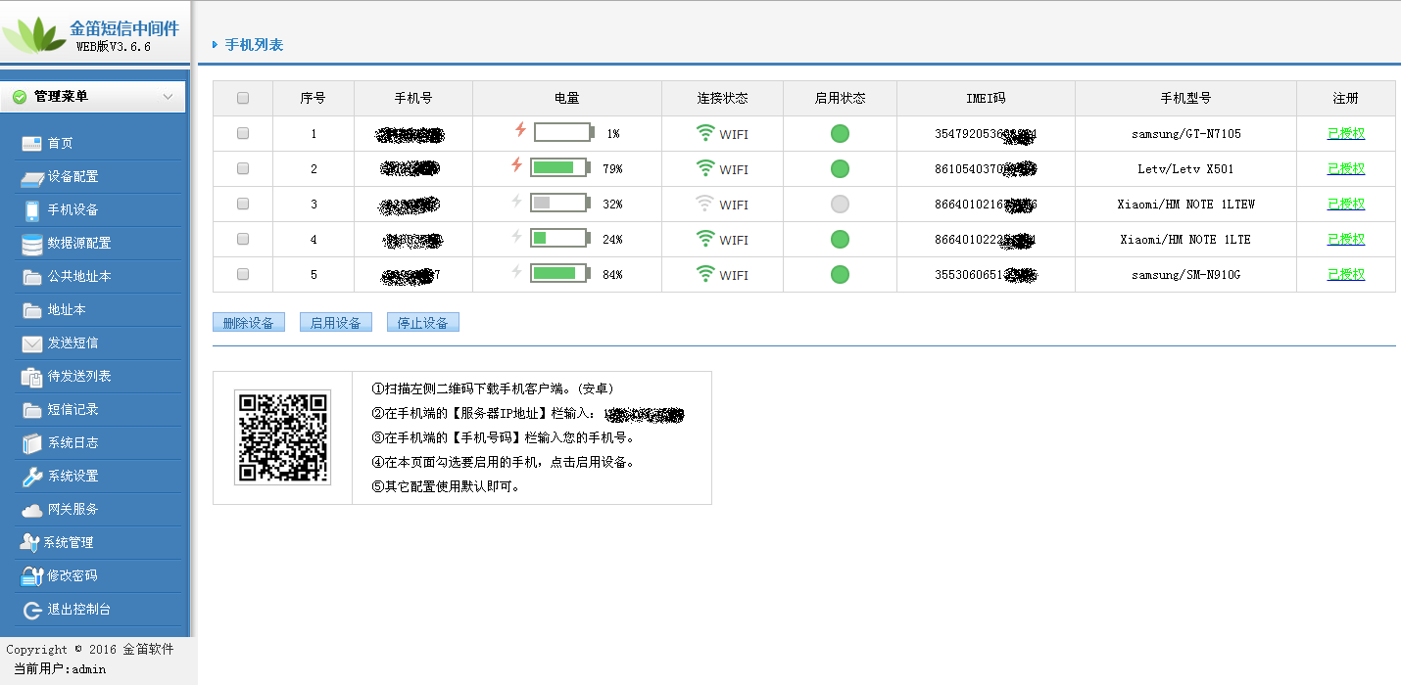
Task: Click the 启用设备 button
Action: 336,321
